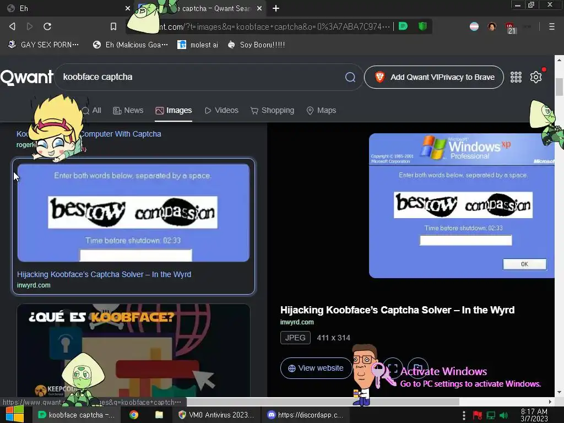564x423 pixels.
Task: Click network icon in system tray
Action: pos(491,415)
